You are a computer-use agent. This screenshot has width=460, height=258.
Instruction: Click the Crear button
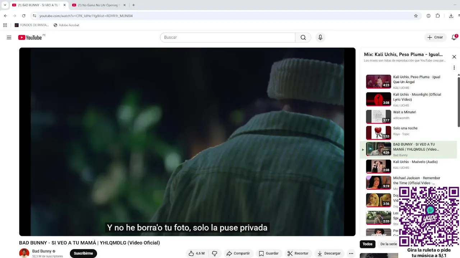coord(435,37)
